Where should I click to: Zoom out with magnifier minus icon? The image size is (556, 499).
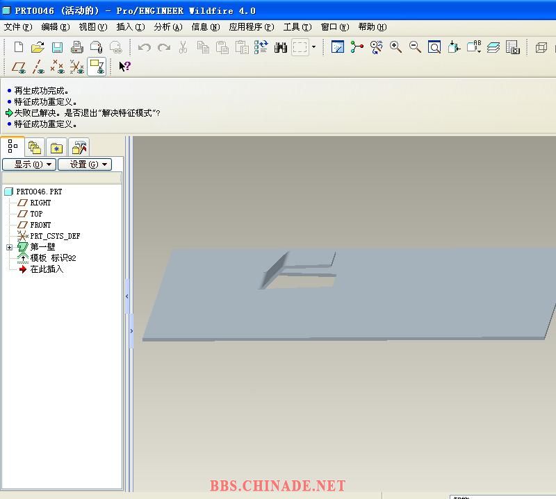point(415,47)
